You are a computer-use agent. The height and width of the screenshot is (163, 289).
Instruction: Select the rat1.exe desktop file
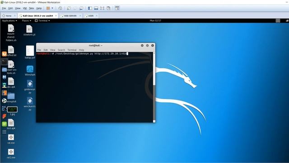[11, 154]
